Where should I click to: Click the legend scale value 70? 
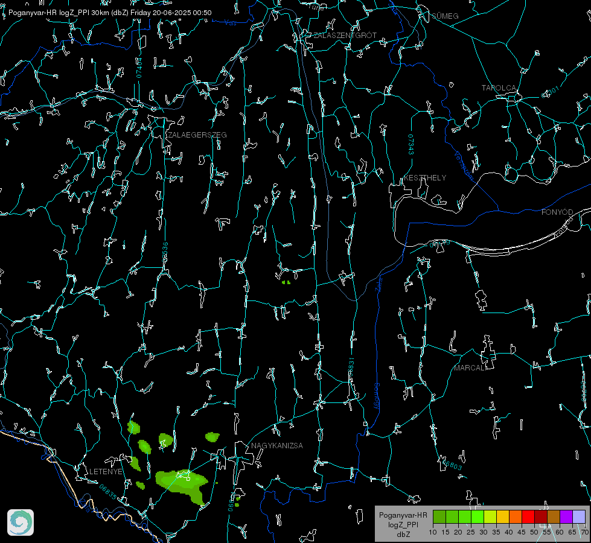(584, 532)
